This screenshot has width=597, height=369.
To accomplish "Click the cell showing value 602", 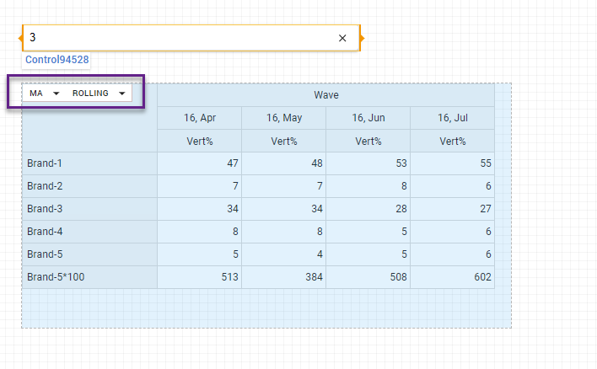I will tap(452, 277).
